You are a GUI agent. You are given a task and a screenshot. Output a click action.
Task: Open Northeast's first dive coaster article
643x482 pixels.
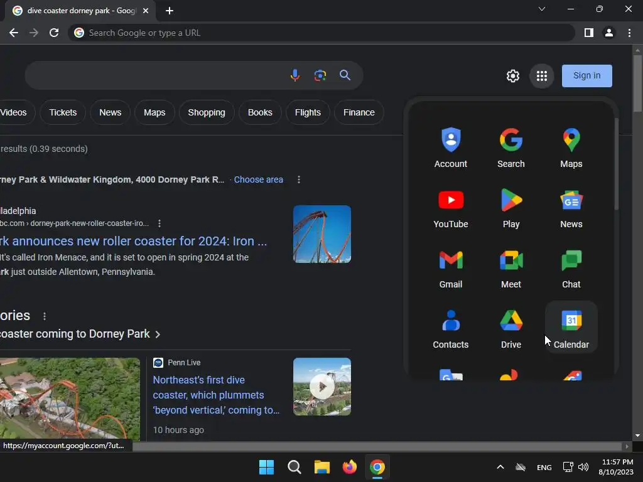(x=216, y=395)
